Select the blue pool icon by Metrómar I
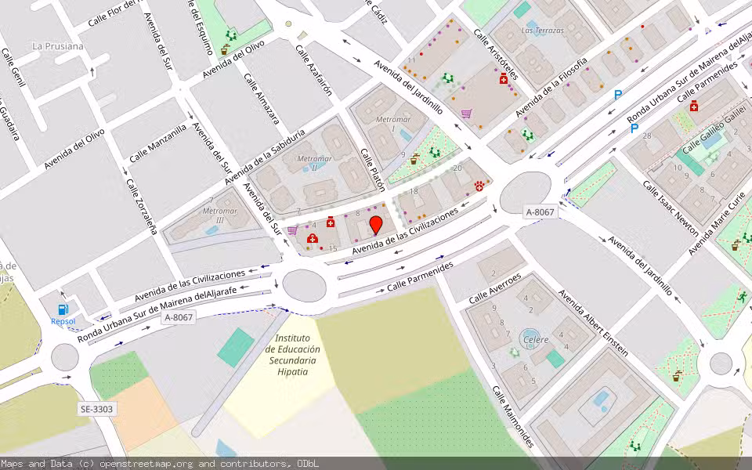This screenshot has width=752, height=470. (405, 136)
